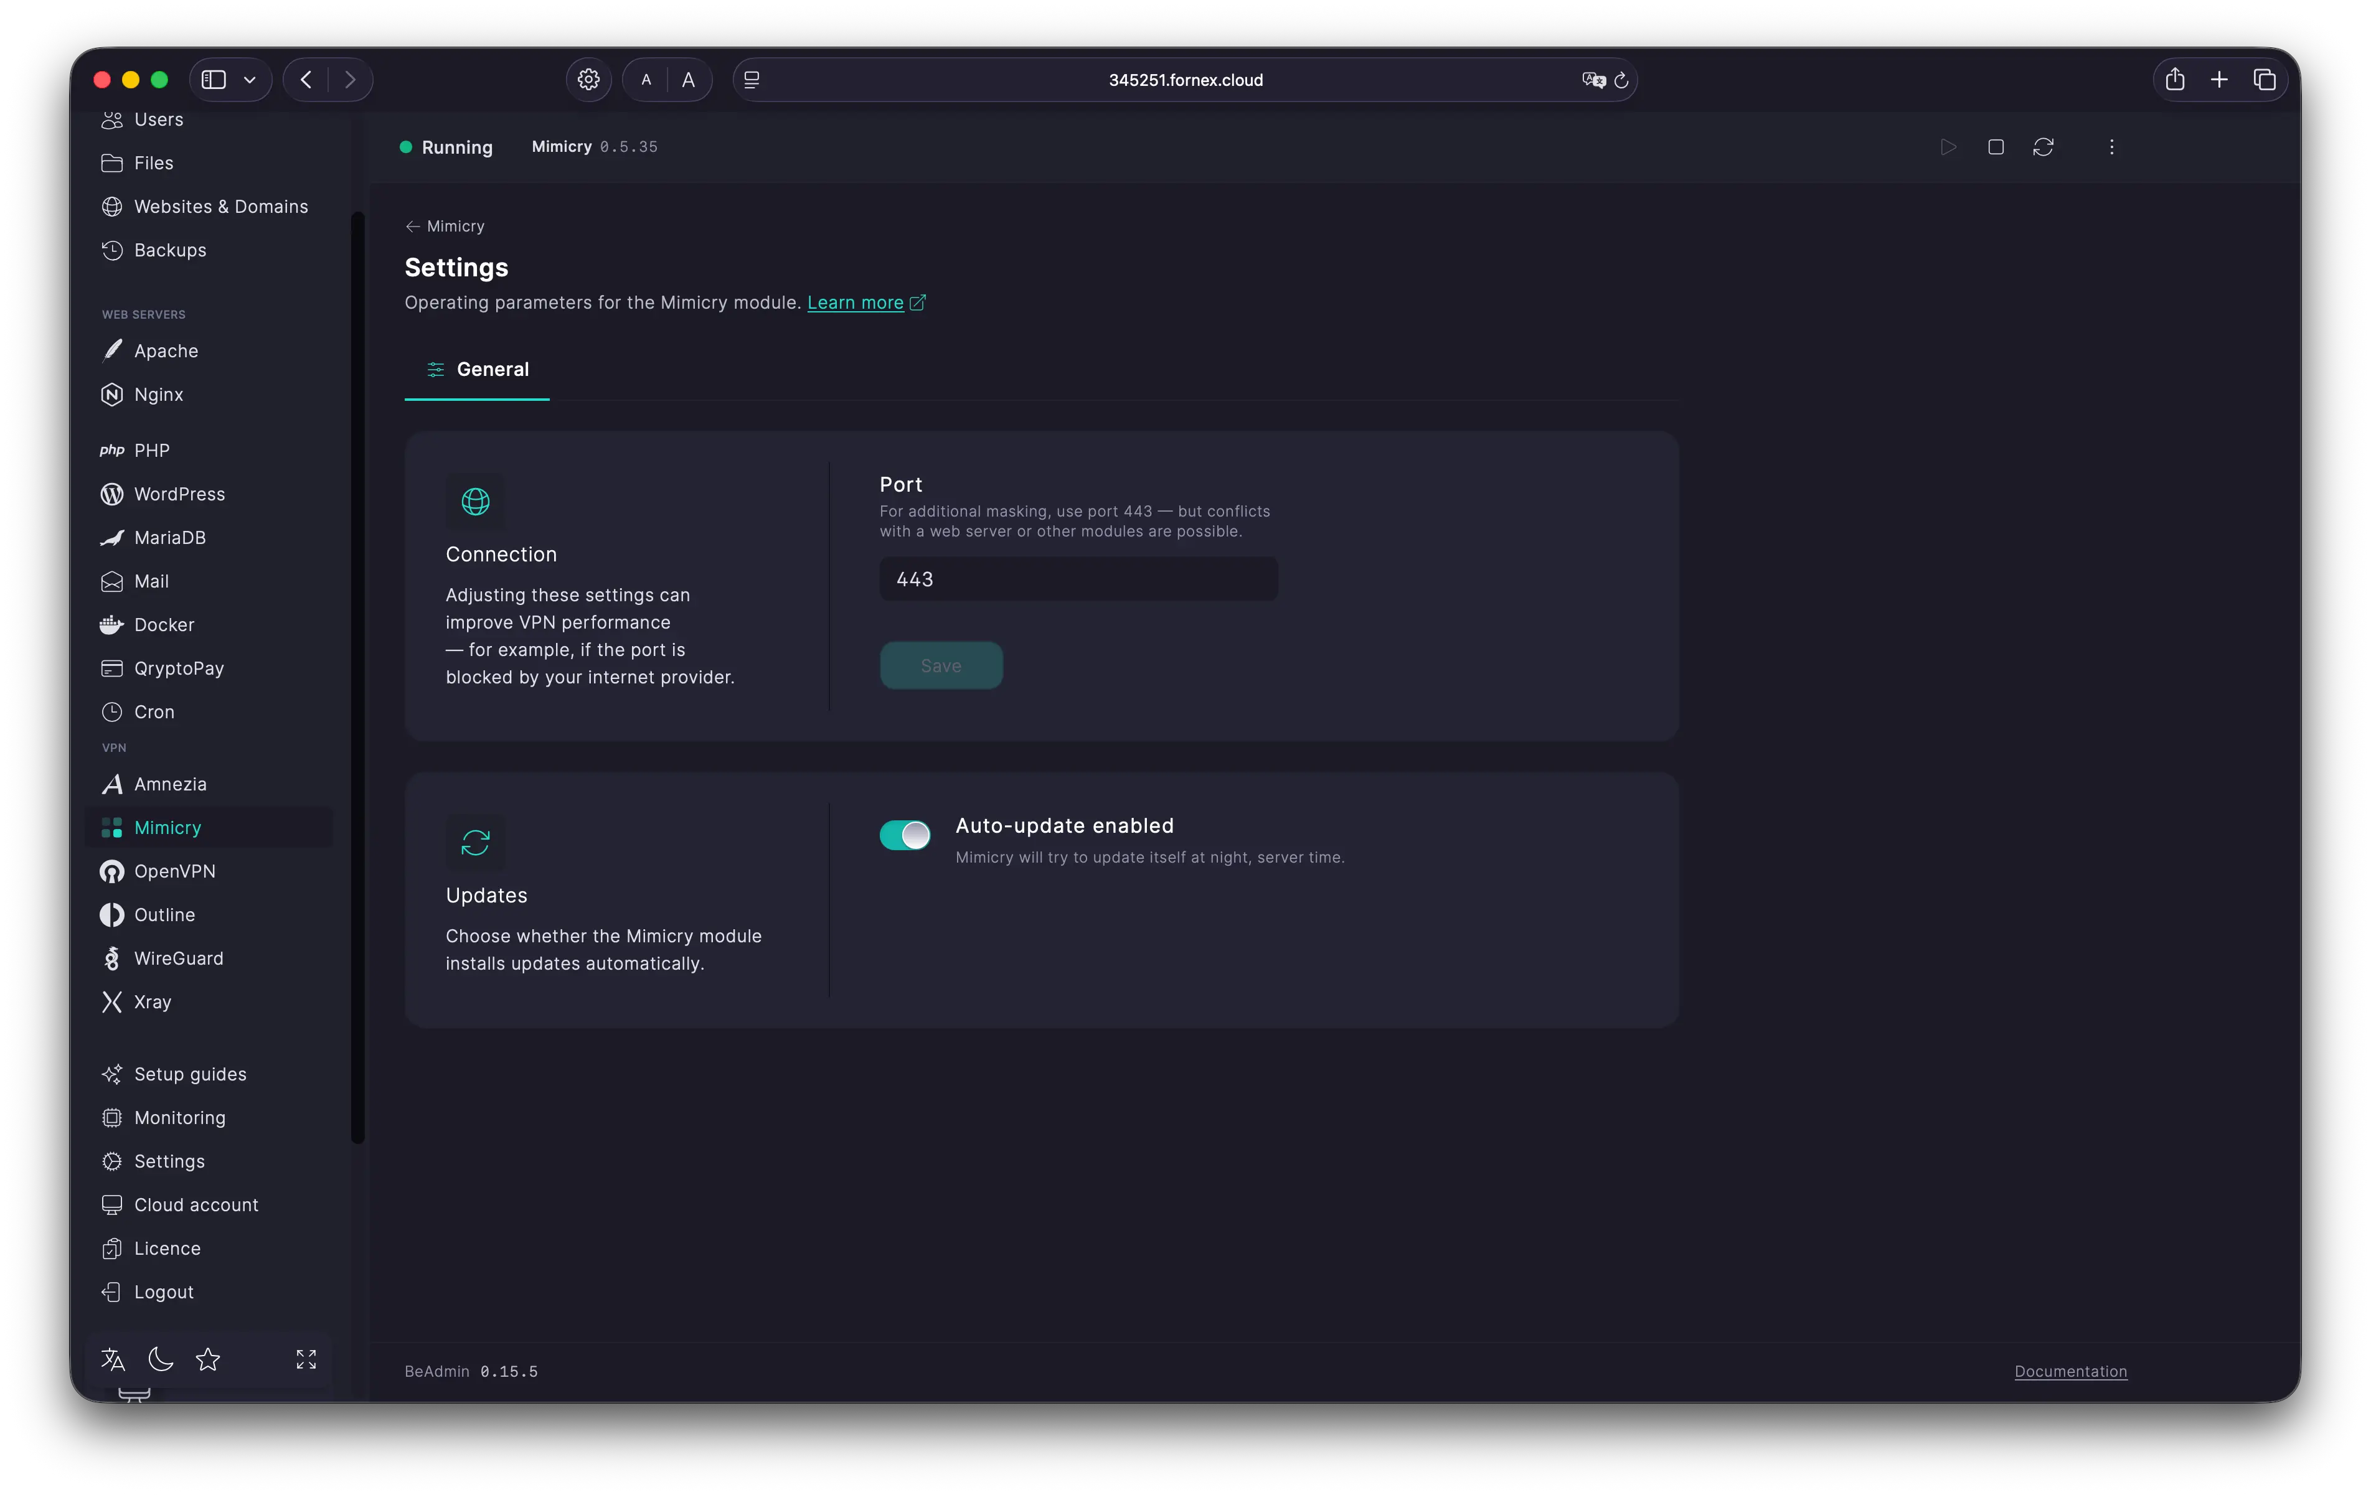2371x1495 pixels.
Task: Click the Save port button
Action: [x=940, y=665]
